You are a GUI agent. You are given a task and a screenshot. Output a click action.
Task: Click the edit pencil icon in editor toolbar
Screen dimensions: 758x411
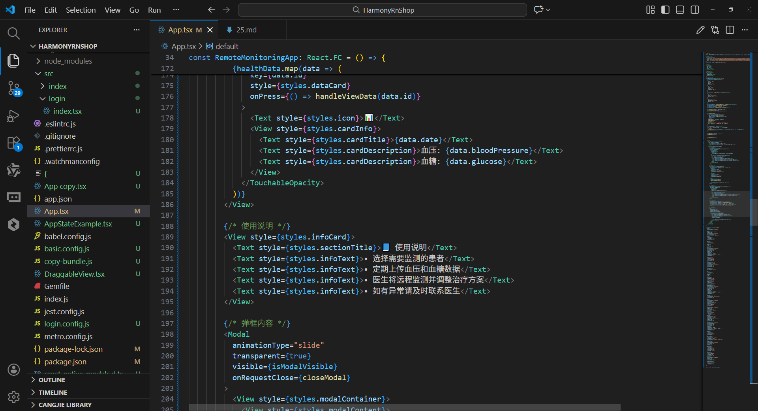pos(700,30)
